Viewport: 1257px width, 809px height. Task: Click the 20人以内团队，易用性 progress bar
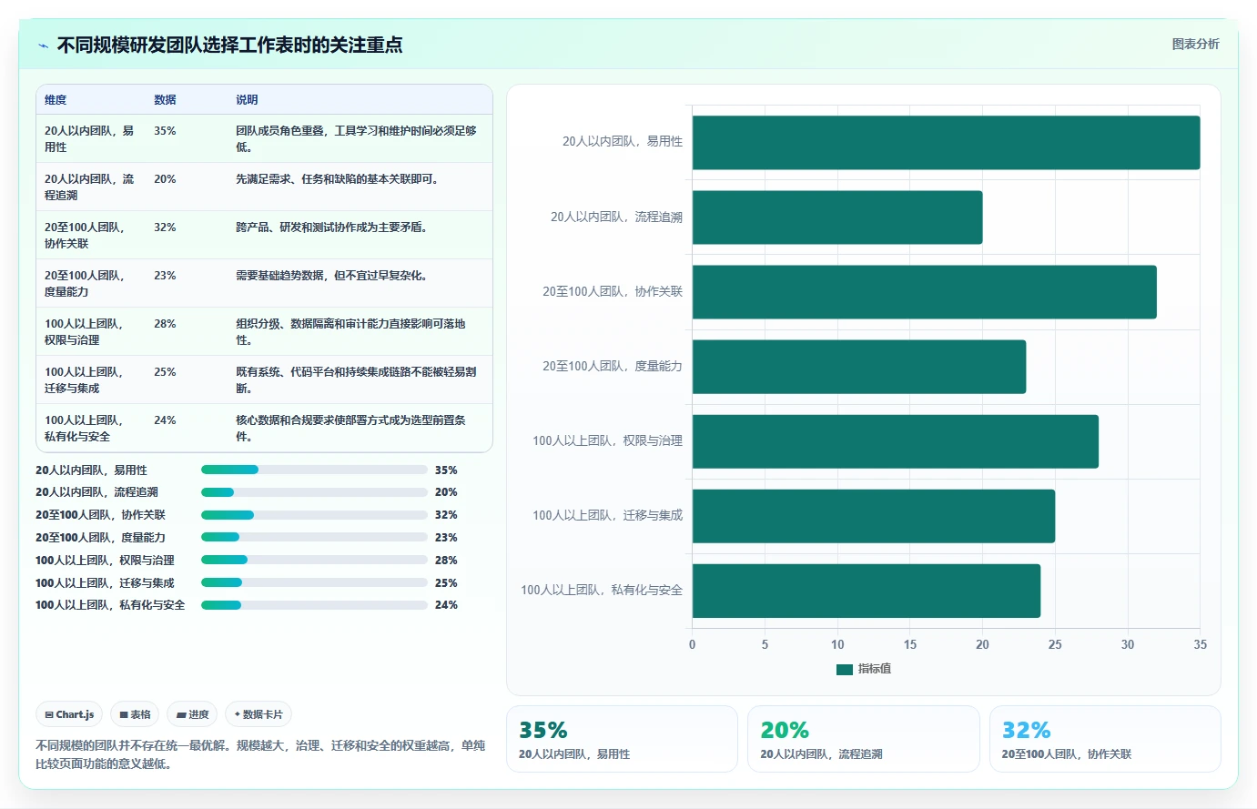tap(314, 470)
